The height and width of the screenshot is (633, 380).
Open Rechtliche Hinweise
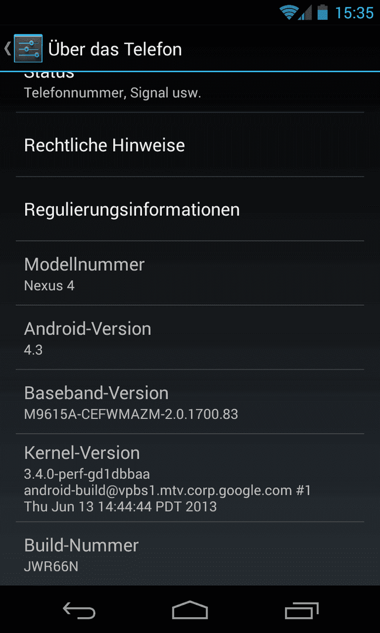(190, 145)
